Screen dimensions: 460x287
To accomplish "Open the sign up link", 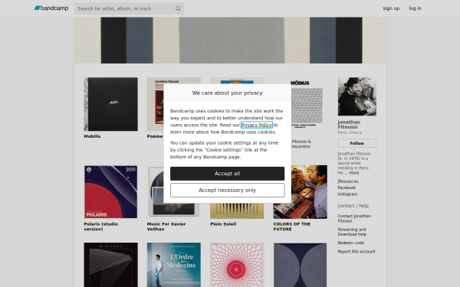I will tap(391, 8).
